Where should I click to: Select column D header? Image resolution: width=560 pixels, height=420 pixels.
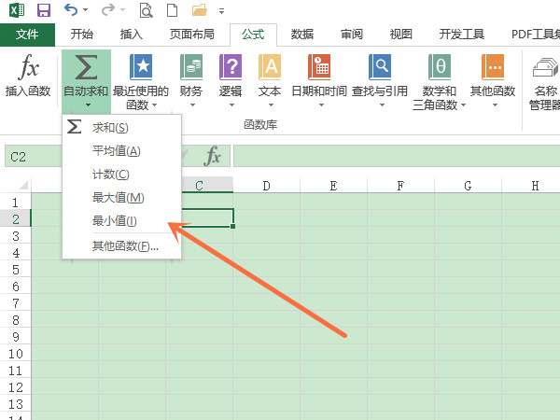266,186
